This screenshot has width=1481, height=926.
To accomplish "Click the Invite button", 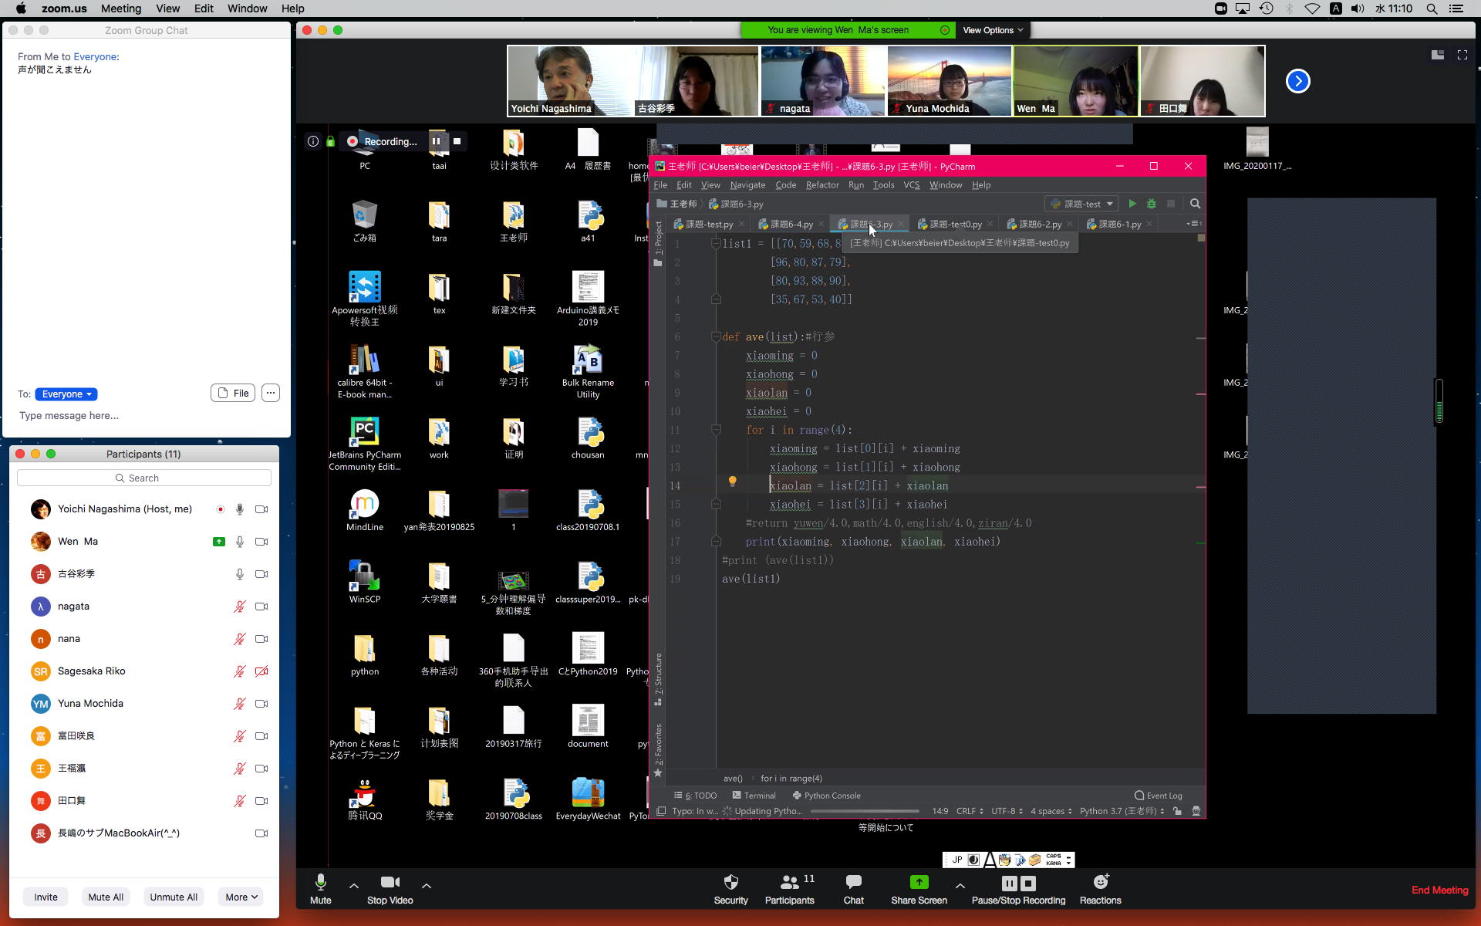I will pyautogui.click(x=46, y=897).
